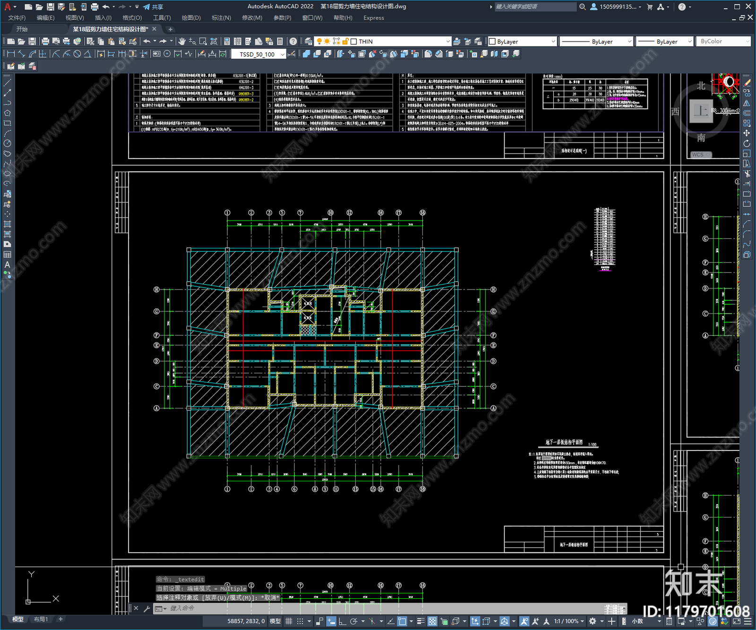The image size is (756, 630).
Task: Select the Hatch tool in the draw toolbar
Action: pyautogui.click(x=7, y=224)
